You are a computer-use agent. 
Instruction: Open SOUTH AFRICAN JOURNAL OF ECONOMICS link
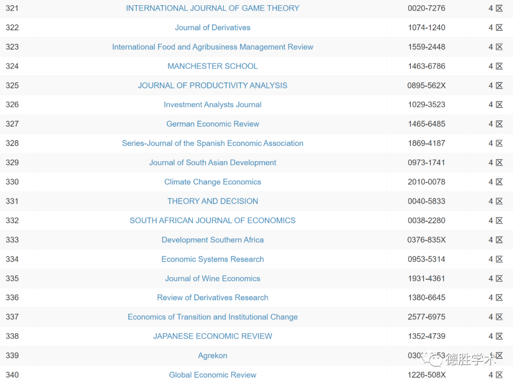(213, 220)
